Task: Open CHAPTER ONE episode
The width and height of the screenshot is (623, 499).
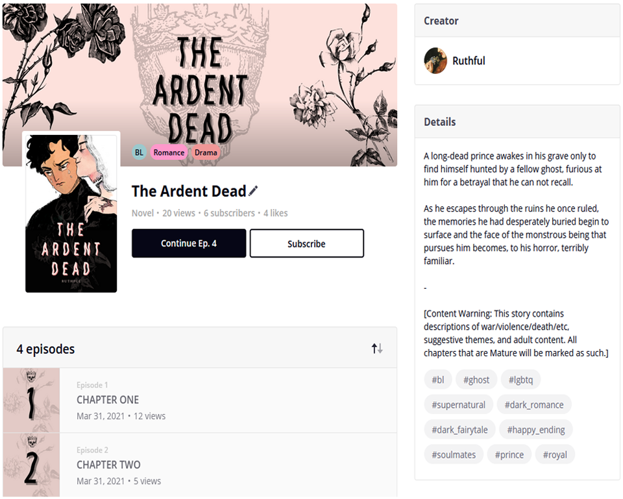Action: click(108, 400)
